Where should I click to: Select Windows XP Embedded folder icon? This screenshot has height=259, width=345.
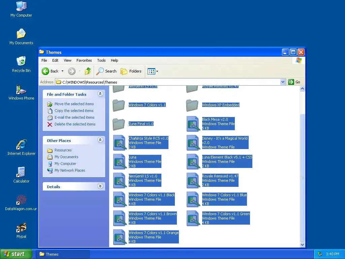coord(192,105)
